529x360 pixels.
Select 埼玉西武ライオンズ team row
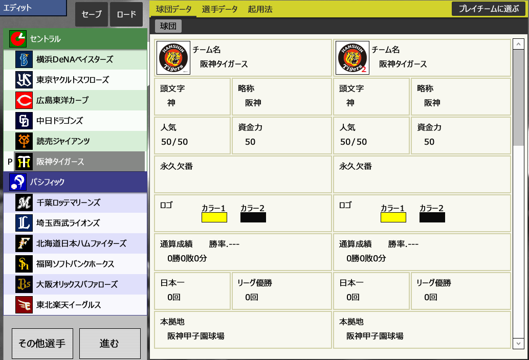(75, 223)
